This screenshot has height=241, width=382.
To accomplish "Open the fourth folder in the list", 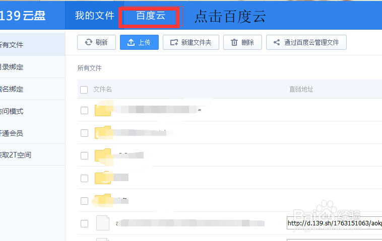I will [x=103, y=178].
